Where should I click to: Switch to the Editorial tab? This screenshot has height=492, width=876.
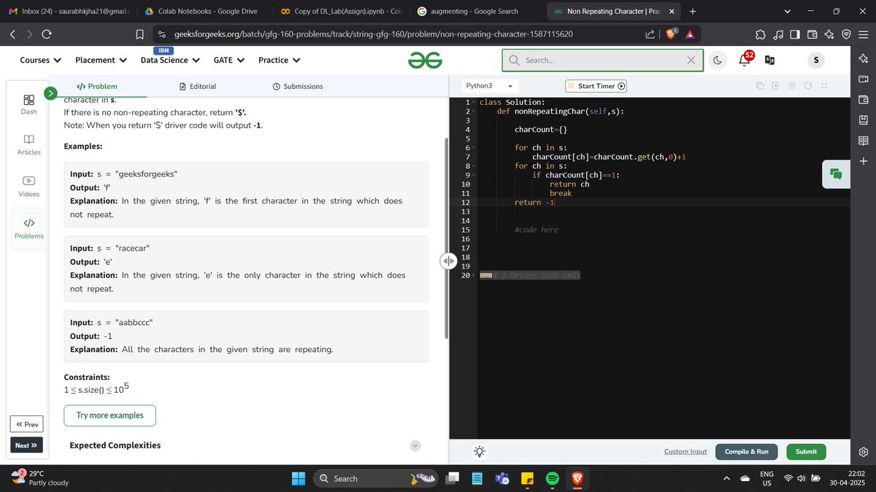(x=198, y=86)
